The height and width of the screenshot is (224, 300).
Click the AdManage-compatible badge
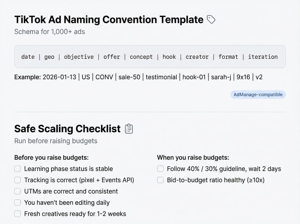pos(258,94)
